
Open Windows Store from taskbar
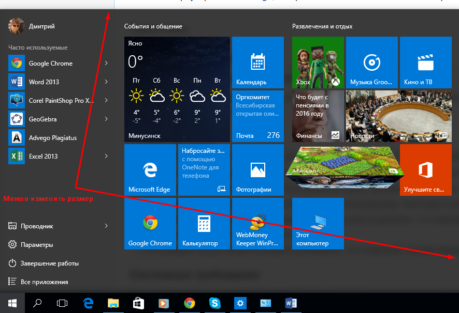pyautogui.click(x=138, y=303)
